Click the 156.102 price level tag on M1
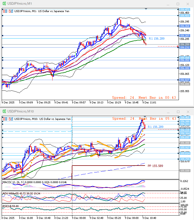Viewport: 194px width, 220px height. tap(185, 68)
